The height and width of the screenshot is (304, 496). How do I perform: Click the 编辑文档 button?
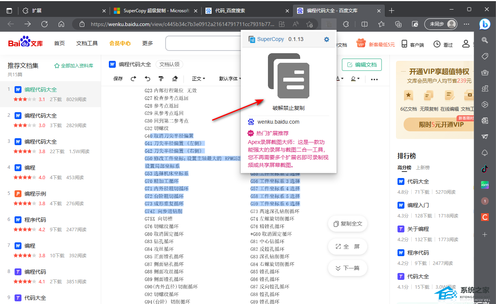(x=362, y=65)
